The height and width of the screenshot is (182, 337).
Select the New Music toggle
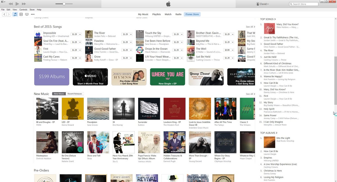pyautogui.click(x=59, y=94)
